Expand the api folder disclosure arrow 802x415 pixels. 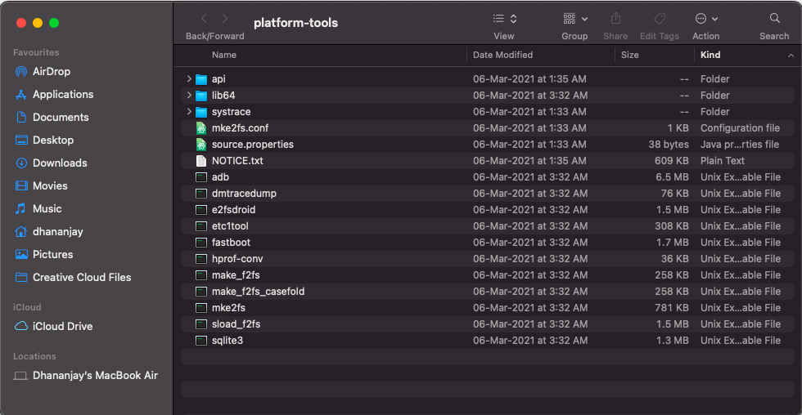tap(189, 79)
